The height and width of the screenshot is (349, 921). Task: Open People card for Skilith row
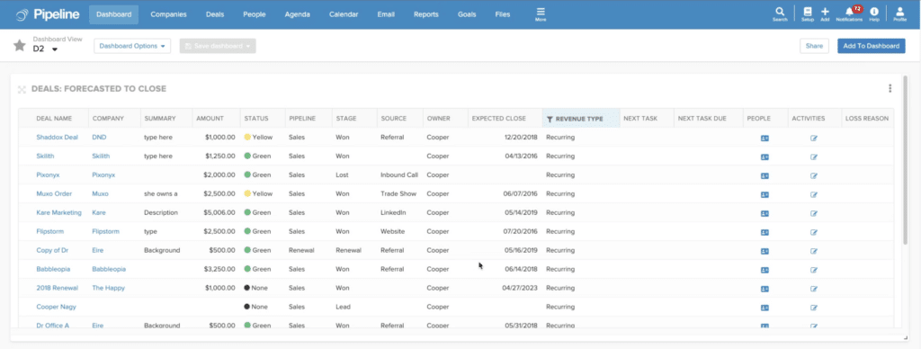(x=765, y=157)
